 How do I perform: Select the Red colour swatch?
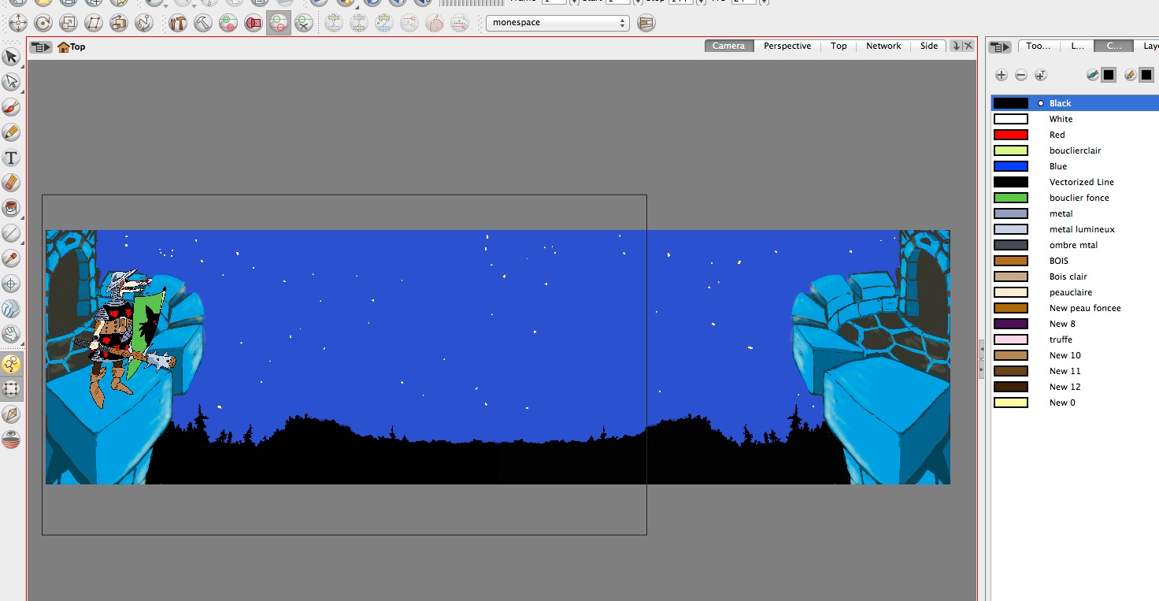[x=1011, y=135]
